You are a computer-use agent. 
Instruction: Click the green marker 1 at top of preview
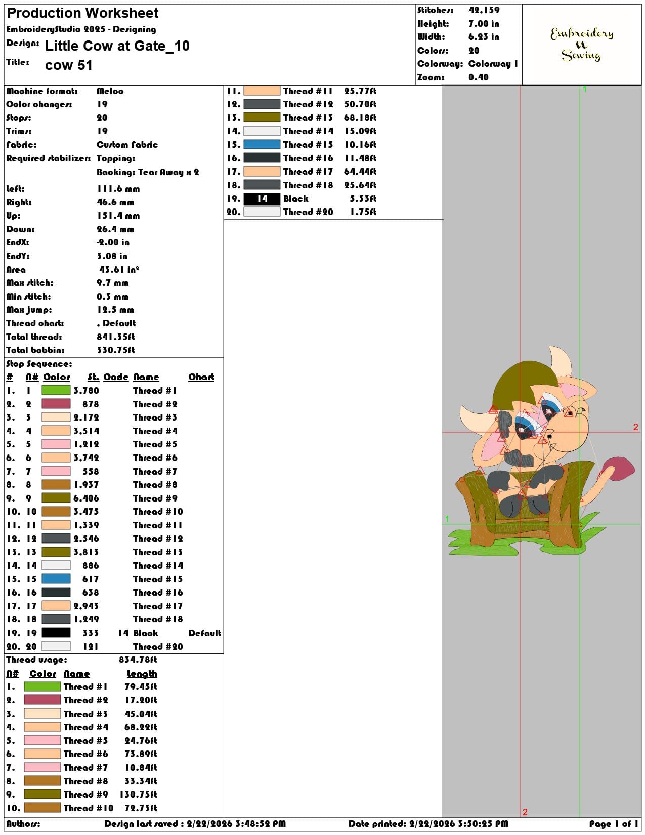[x=585, y=89]
